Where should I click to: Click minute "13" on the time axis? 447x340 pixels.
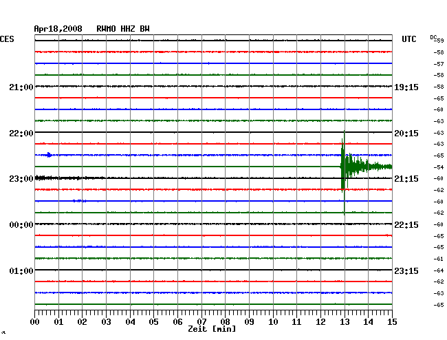tap(345, 322)
